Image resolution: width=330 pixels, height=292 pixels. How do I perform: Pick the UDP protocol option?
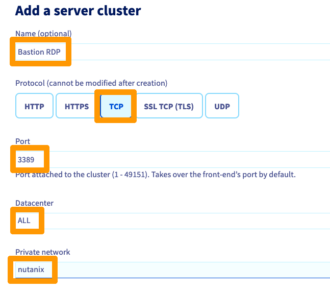222,106
